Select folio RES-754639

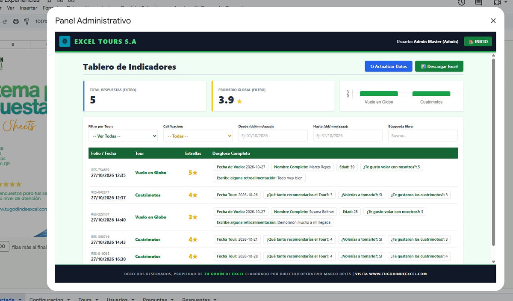[100, 170]
